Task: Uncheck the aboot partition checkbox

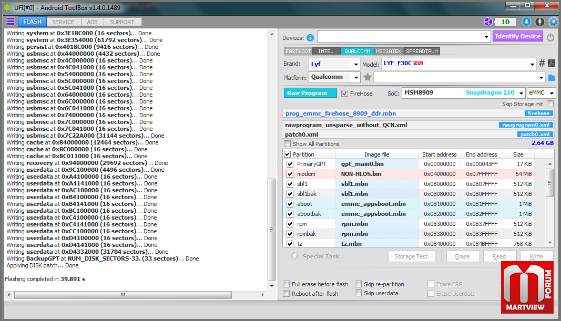Action: (x=290, y=204)
